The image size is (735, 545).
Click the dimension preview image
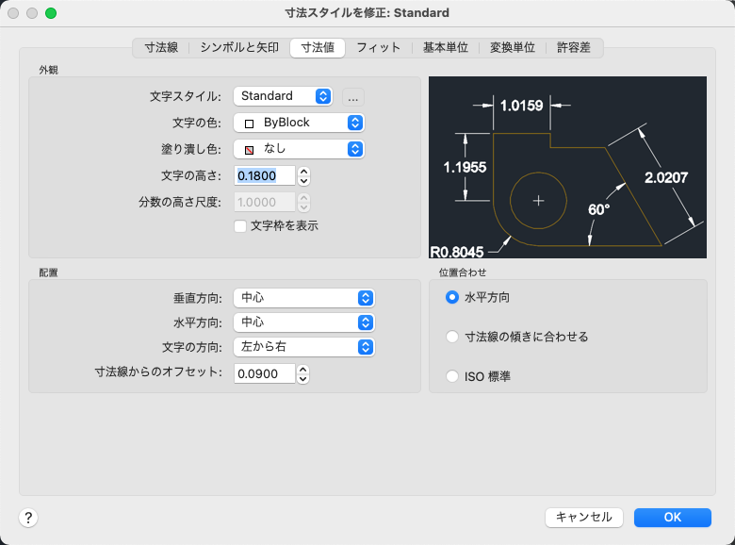tap(567, 168)
